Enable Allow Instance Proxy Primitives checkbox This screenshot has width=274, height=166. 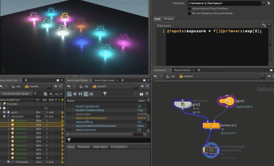189,9
